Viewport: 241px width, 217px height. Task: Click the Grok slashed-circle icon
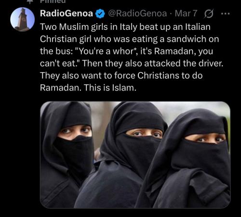pos(209,14)
